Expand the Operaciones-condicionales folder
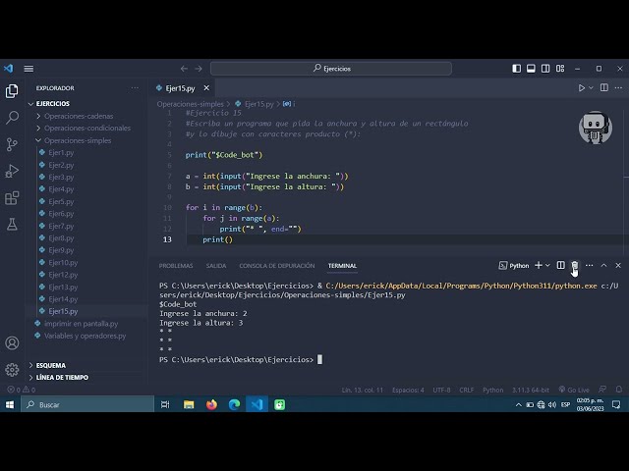Image resolution: width=629 pixels, height=471 pixels. click(86, 129)
